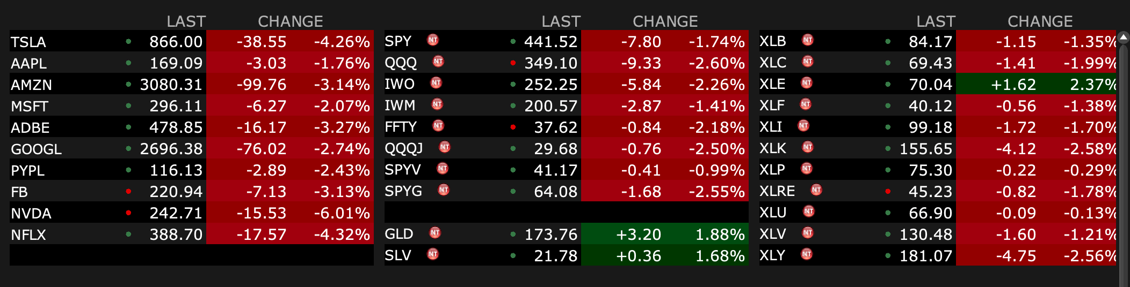Sort by LAST column header above TSLA

coord(186,21)
